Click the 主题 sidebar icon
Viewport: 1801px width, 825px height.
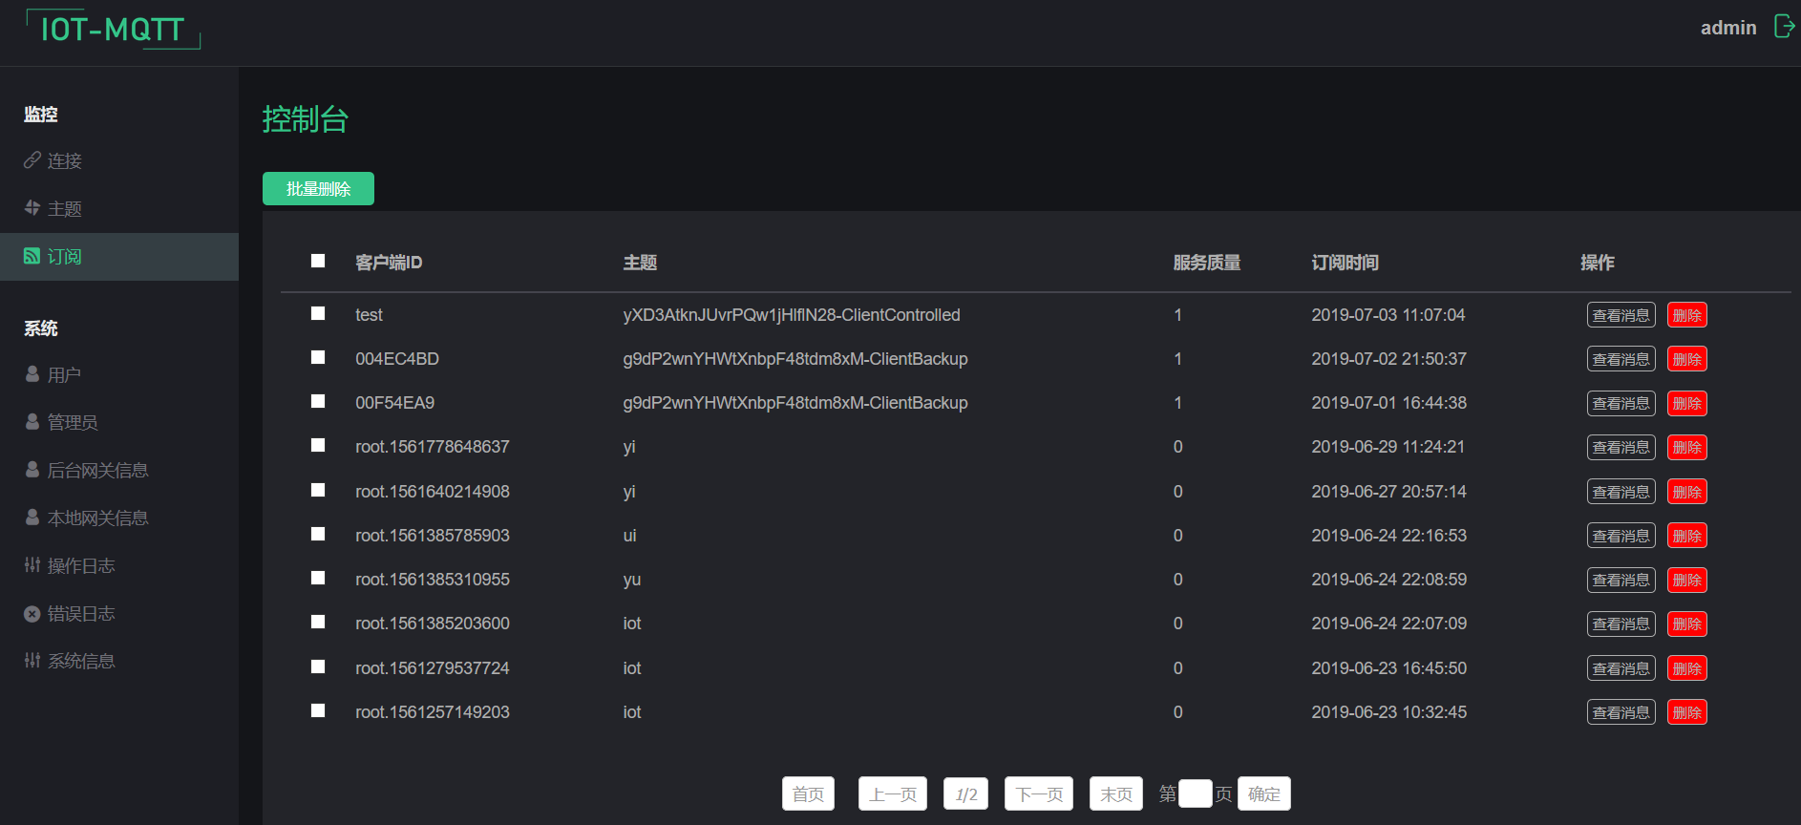point(32,208)
